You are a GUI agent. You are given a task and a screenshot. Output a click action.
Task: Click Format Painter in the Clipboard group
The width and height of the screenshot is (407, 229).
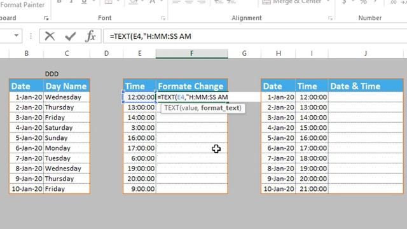tap(22, 4)
